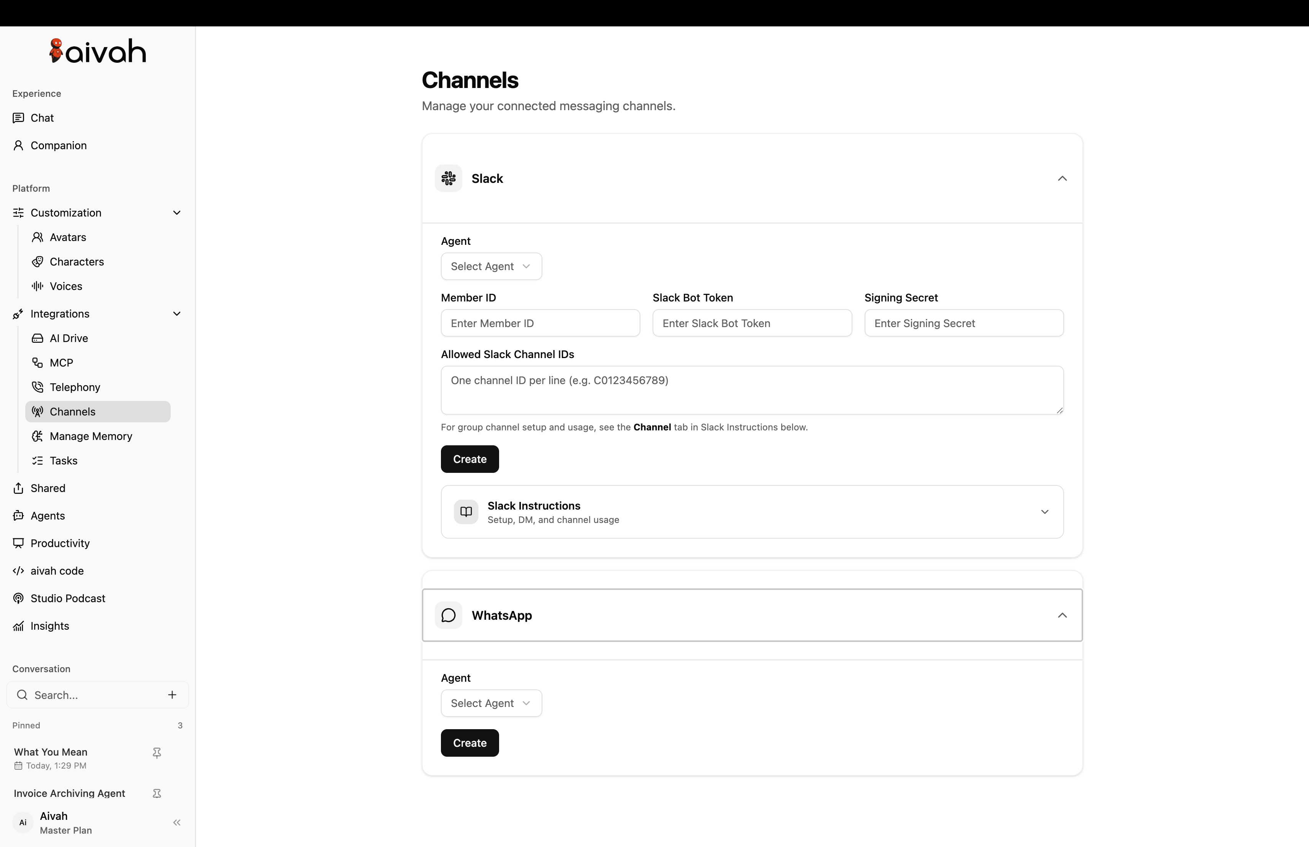Collapse the Integrations section chevron
Screen dimensions: 1309x847
click(x=176, y=314)
